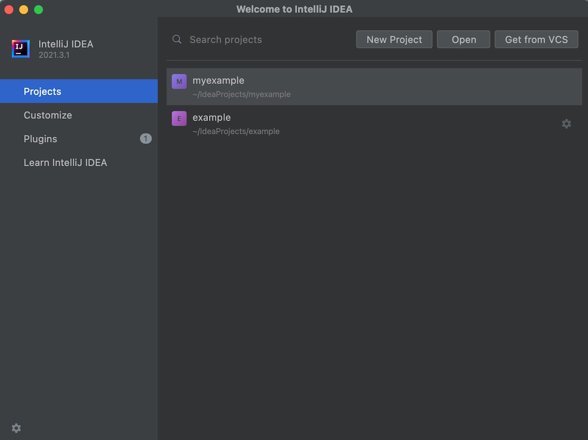Click the search magnifier icon
The width and height of the screenshot is (588, 440).
coord(176,40)
